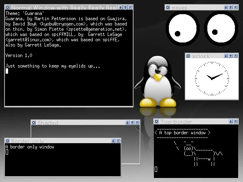
Task: Click '< A top border window >' text
Action: pos(183,133)
